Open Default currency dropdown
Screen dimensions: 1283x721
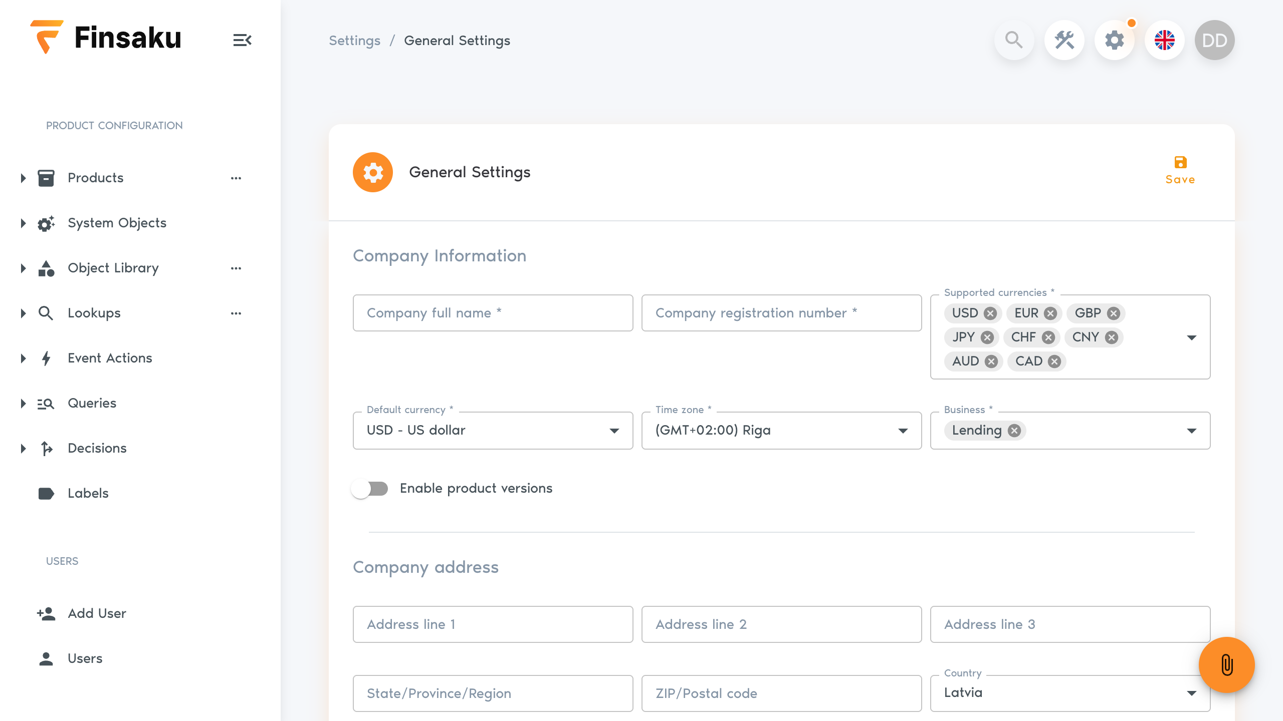(x=493, y=431)
